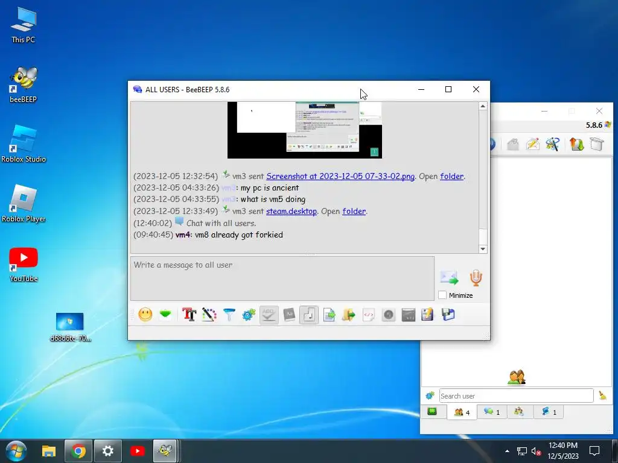Viewport: 618px width, 463px height.
Task: Open folder link for steam.desktop
Action: click(354, 211)
